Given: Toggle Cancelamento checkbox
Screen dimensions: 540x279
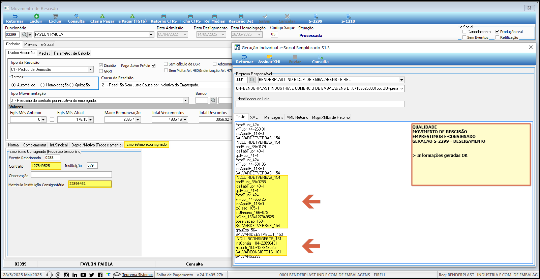Looking at the screenshot, I should [x=464, y=32].
